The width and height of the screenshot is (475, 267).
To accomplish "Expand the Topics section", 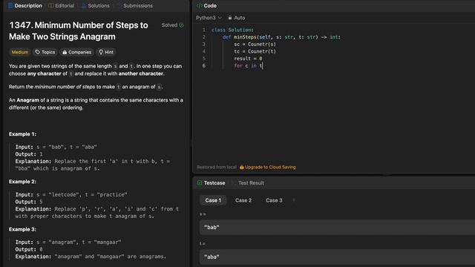I will click(x=45, y=52).
